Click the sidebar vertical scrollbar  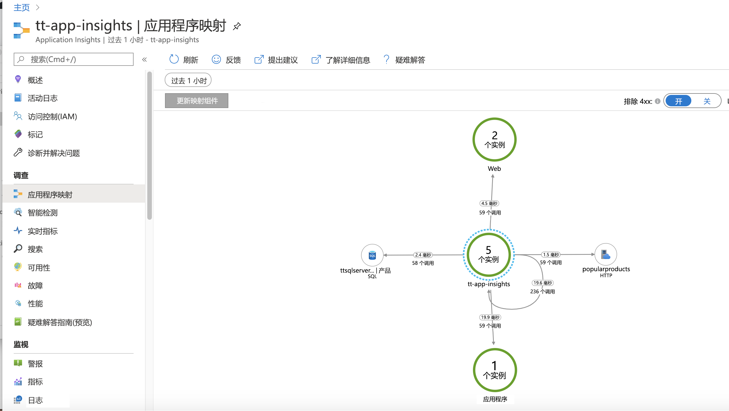(150, 146)
